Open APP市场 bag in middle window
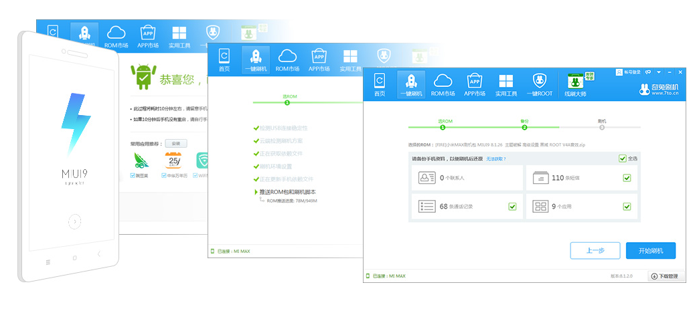The image size is (699, 309). [x=319, y=60]
